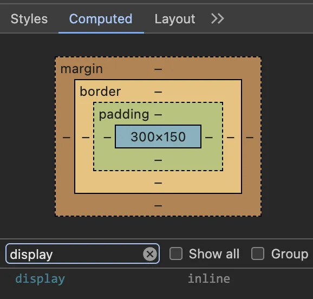313x299 pixels.
Task: Show more tabs with double chevron
Action: click(218, 19)
